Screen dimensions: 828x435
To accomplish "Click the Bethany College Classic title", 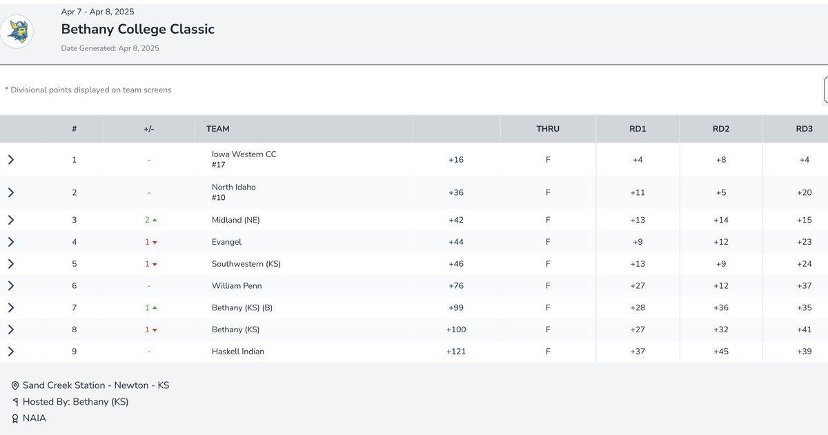I will tap(138, 30).
